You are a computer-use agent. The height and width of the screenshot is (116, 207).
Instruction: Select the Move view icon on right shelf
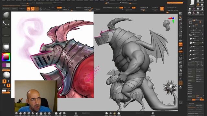tap(180, 63)
